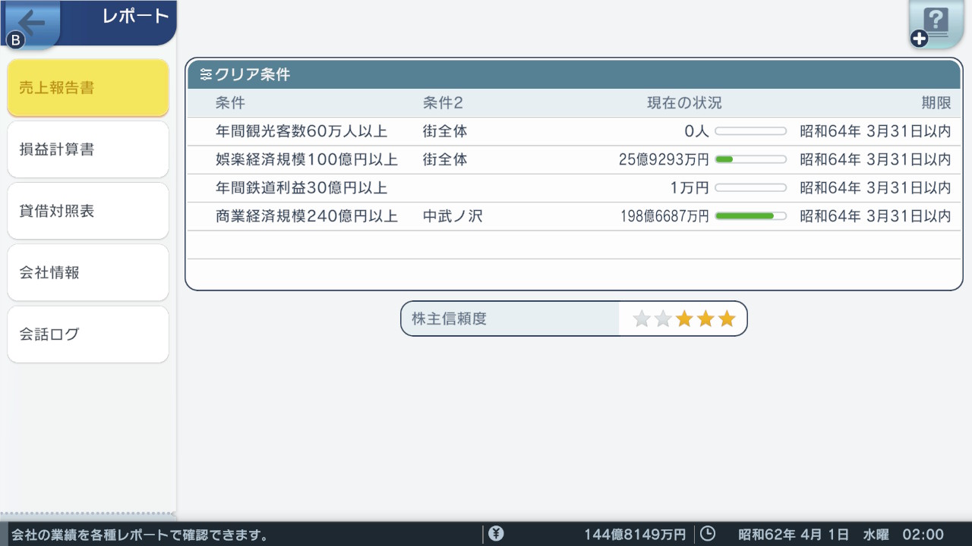Click the value 1万円

pos(690,188)
